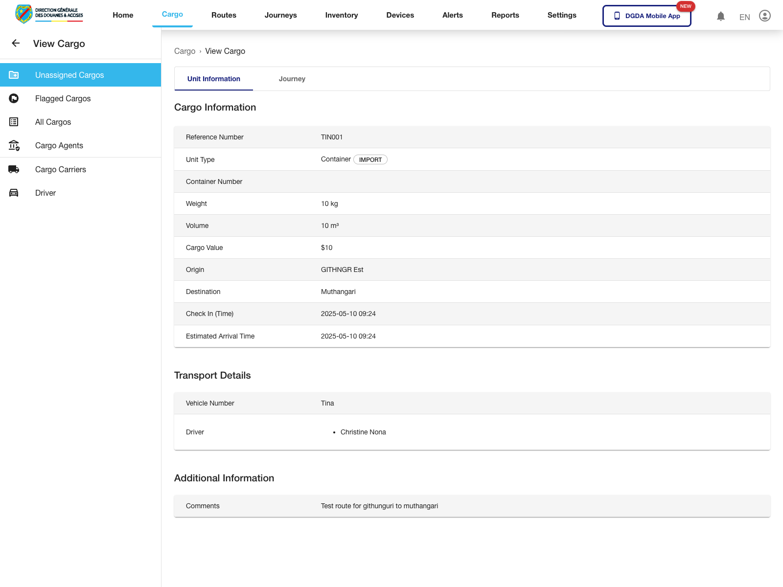
Task: Click the Flagged Cargos flag icon
Action: pyautogui.click(x=14, y=98)
